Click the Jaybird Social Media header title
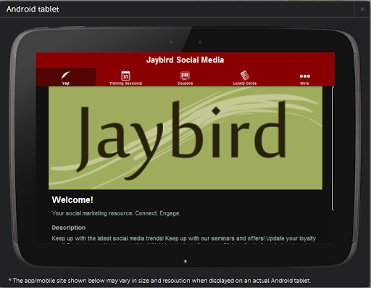This screenshot has width=371, height=288. tap(185, 60)
